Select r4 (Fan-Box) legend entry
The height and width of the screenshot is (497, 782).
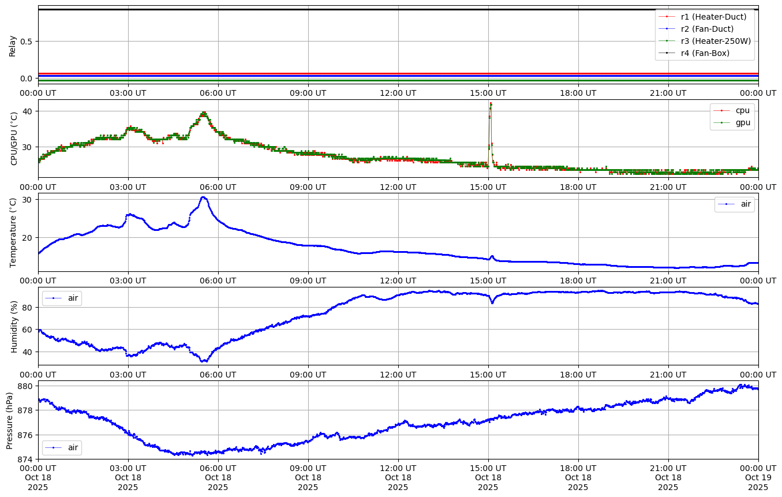click(x=705, y=53)
